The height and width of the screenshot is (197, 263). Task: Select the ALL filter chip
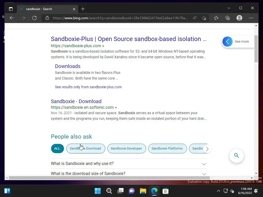click(57, 149)
